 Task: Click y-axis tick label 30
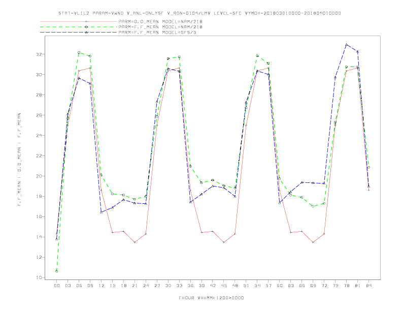click(x=39, y=75)
